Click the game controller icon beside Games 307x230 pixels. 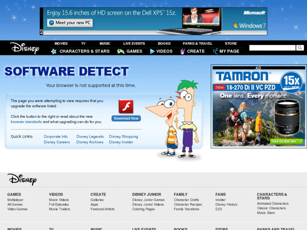click(x=121, y=51)
